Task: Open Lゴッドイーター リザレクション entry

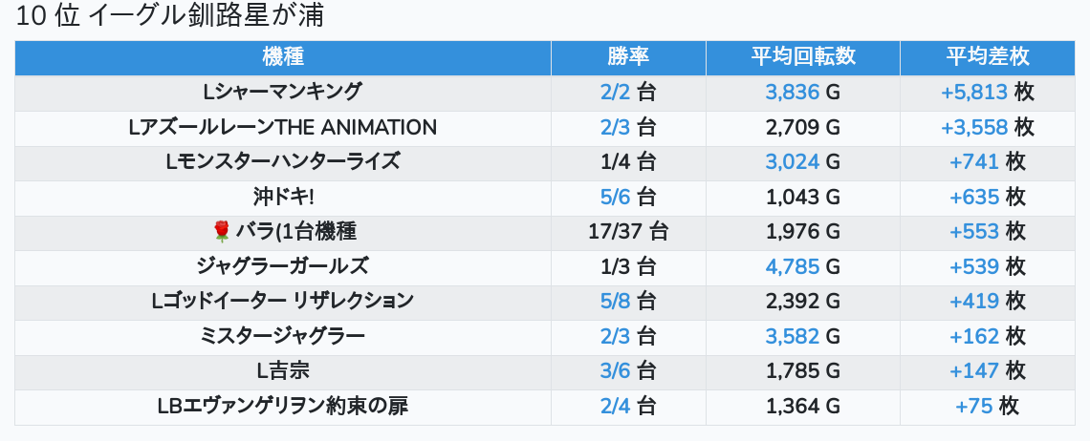Action: (x=282, y=301)
